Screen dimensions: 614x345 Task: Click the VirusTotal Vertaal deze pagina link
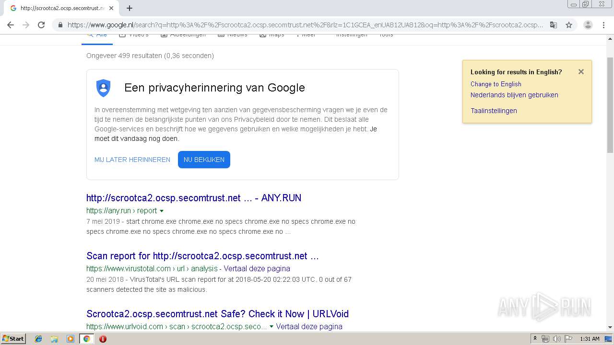click(257, 268)
